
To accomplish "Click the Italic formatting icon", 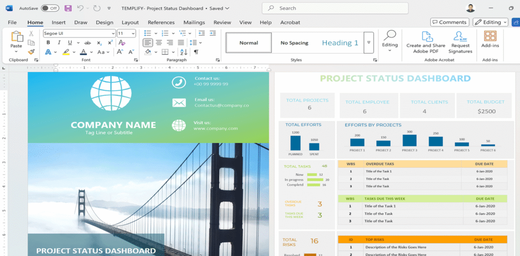I will click(x=59, y=43).
